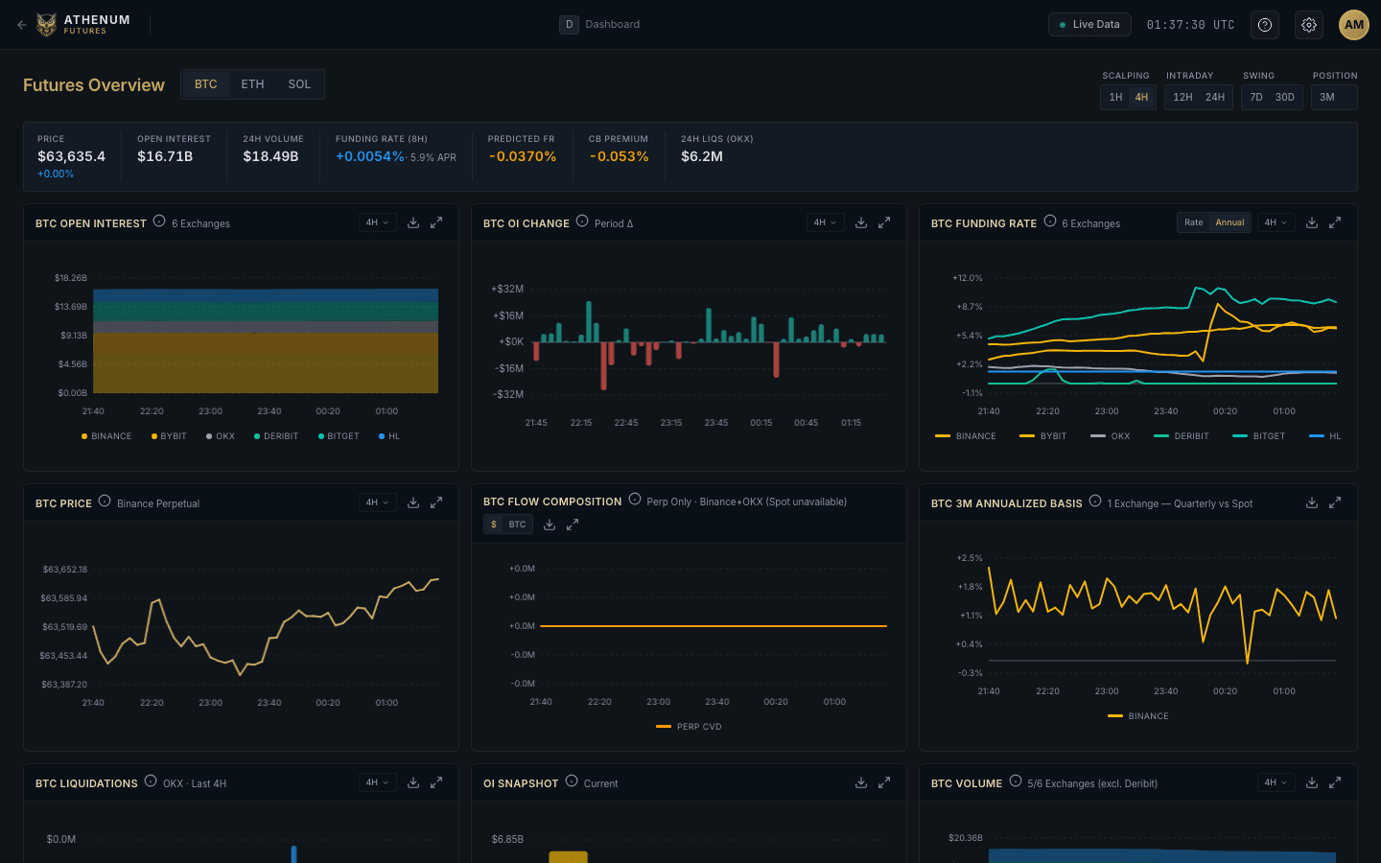The image size is (1381, 863).
Task: Download BTC Open Interest chart data
Action: coord(413,222)
